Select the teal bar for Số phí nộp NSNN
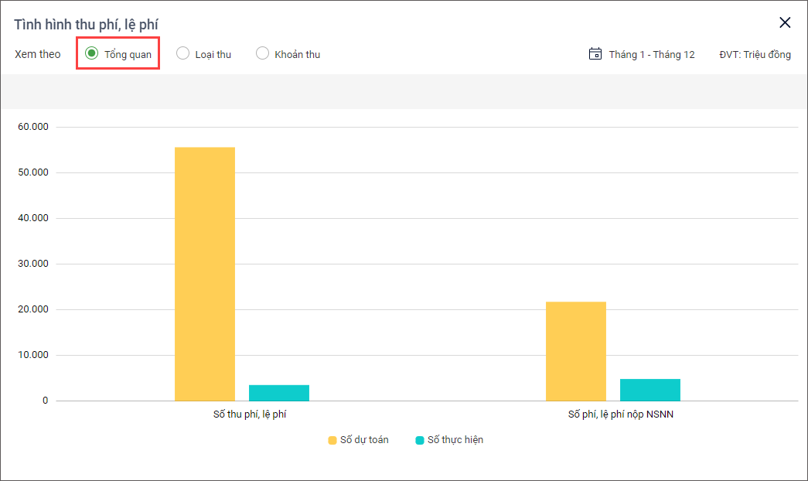 [x=650, y=390]
